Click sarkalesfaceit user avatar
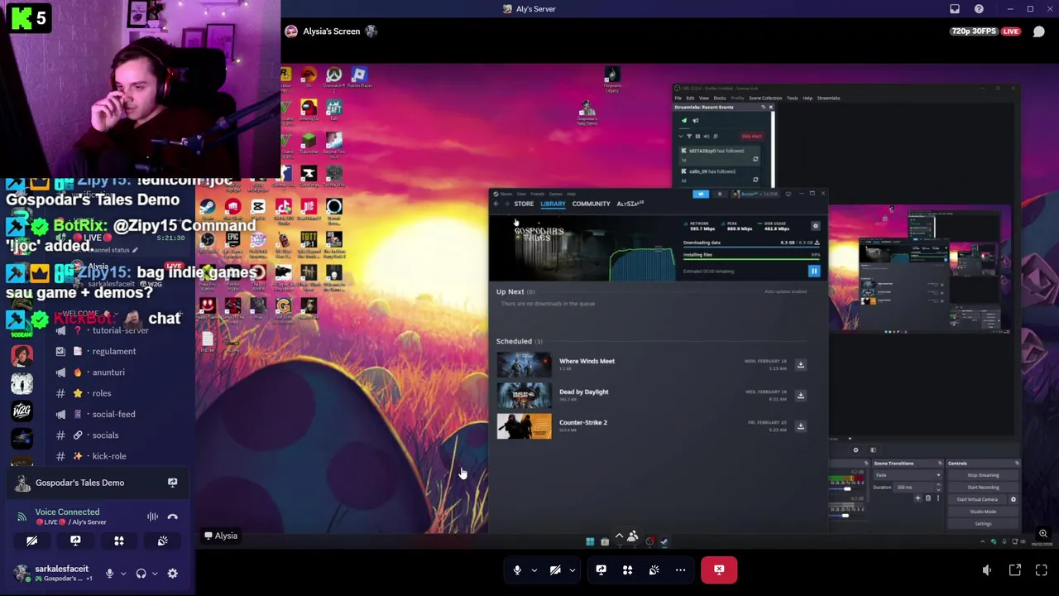Viewport: 1059px width, 596px height. [x=22, y=573]
